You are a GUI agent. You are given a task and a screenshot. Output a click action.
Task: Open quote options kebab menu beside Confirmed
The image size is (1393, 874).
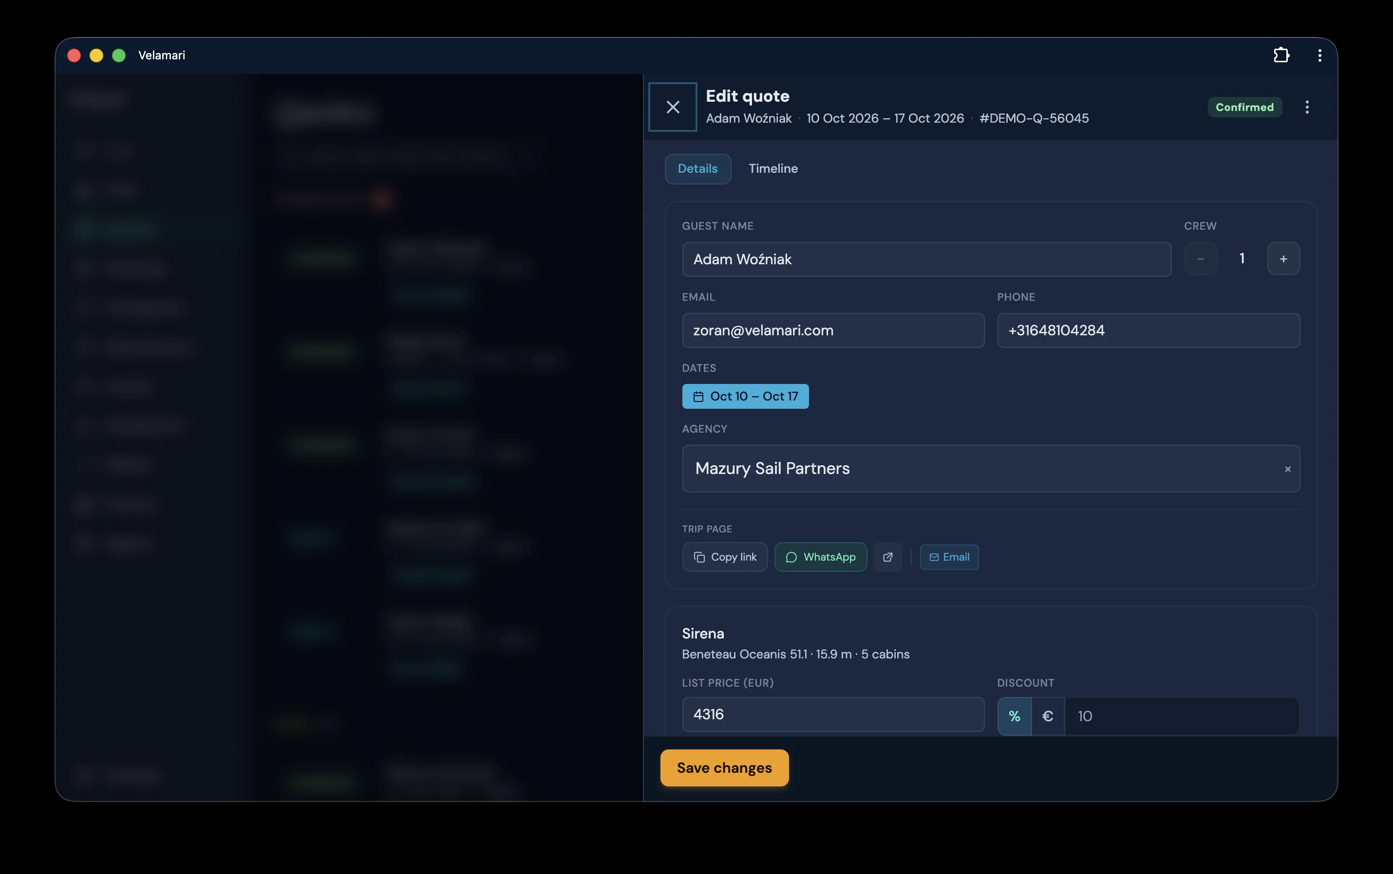pos(1307,107)
